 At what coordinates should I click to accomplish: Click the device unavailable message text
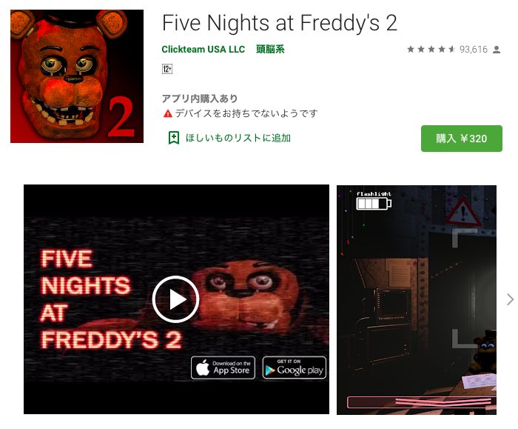[x=246, y=113]
